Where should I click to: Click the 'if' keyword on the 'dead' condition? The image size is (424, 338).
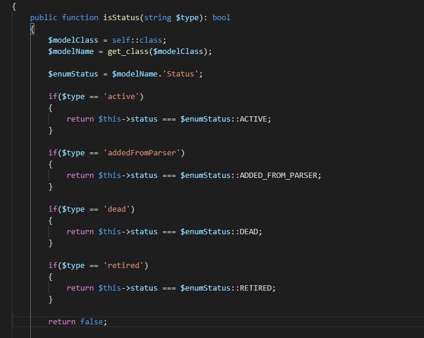[x=53, y=209]
